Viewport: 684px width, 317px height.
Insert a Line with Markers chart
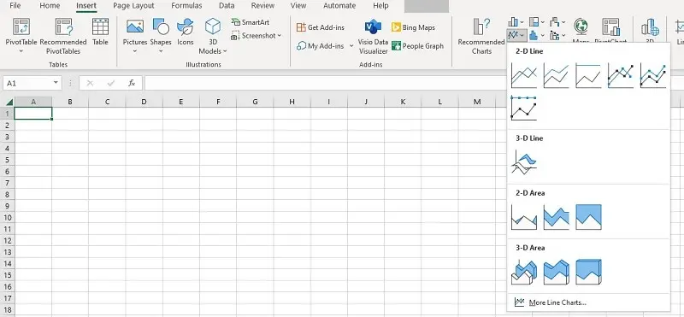621,75
